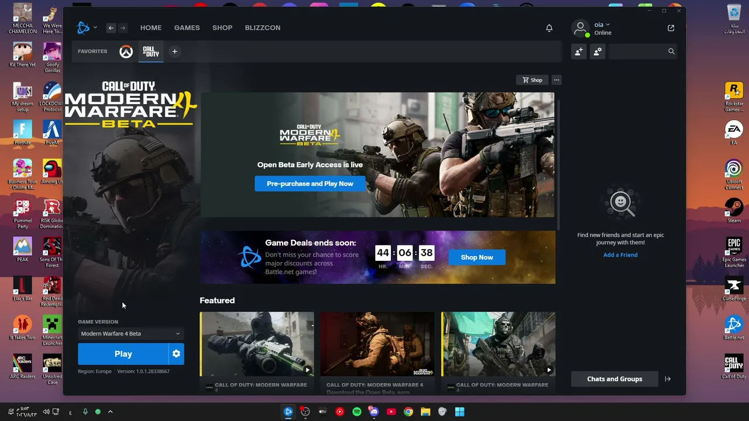Open the BLIZZCON tab
Viewport: 749px width, 421px height.
(263, 27)
